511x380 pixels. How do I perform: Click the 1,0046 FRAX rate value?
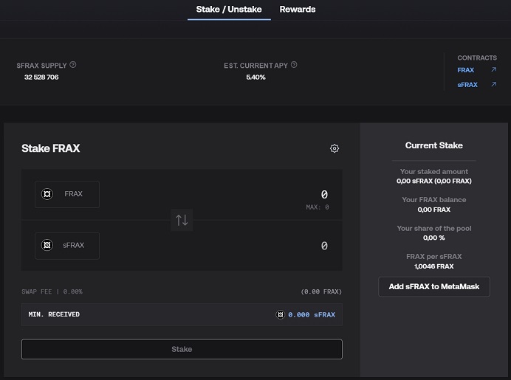point(434,266)
